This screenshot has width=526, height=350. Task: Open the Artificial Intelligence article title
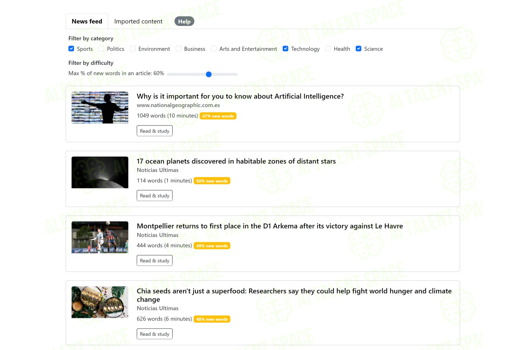(x=240, y=96)
